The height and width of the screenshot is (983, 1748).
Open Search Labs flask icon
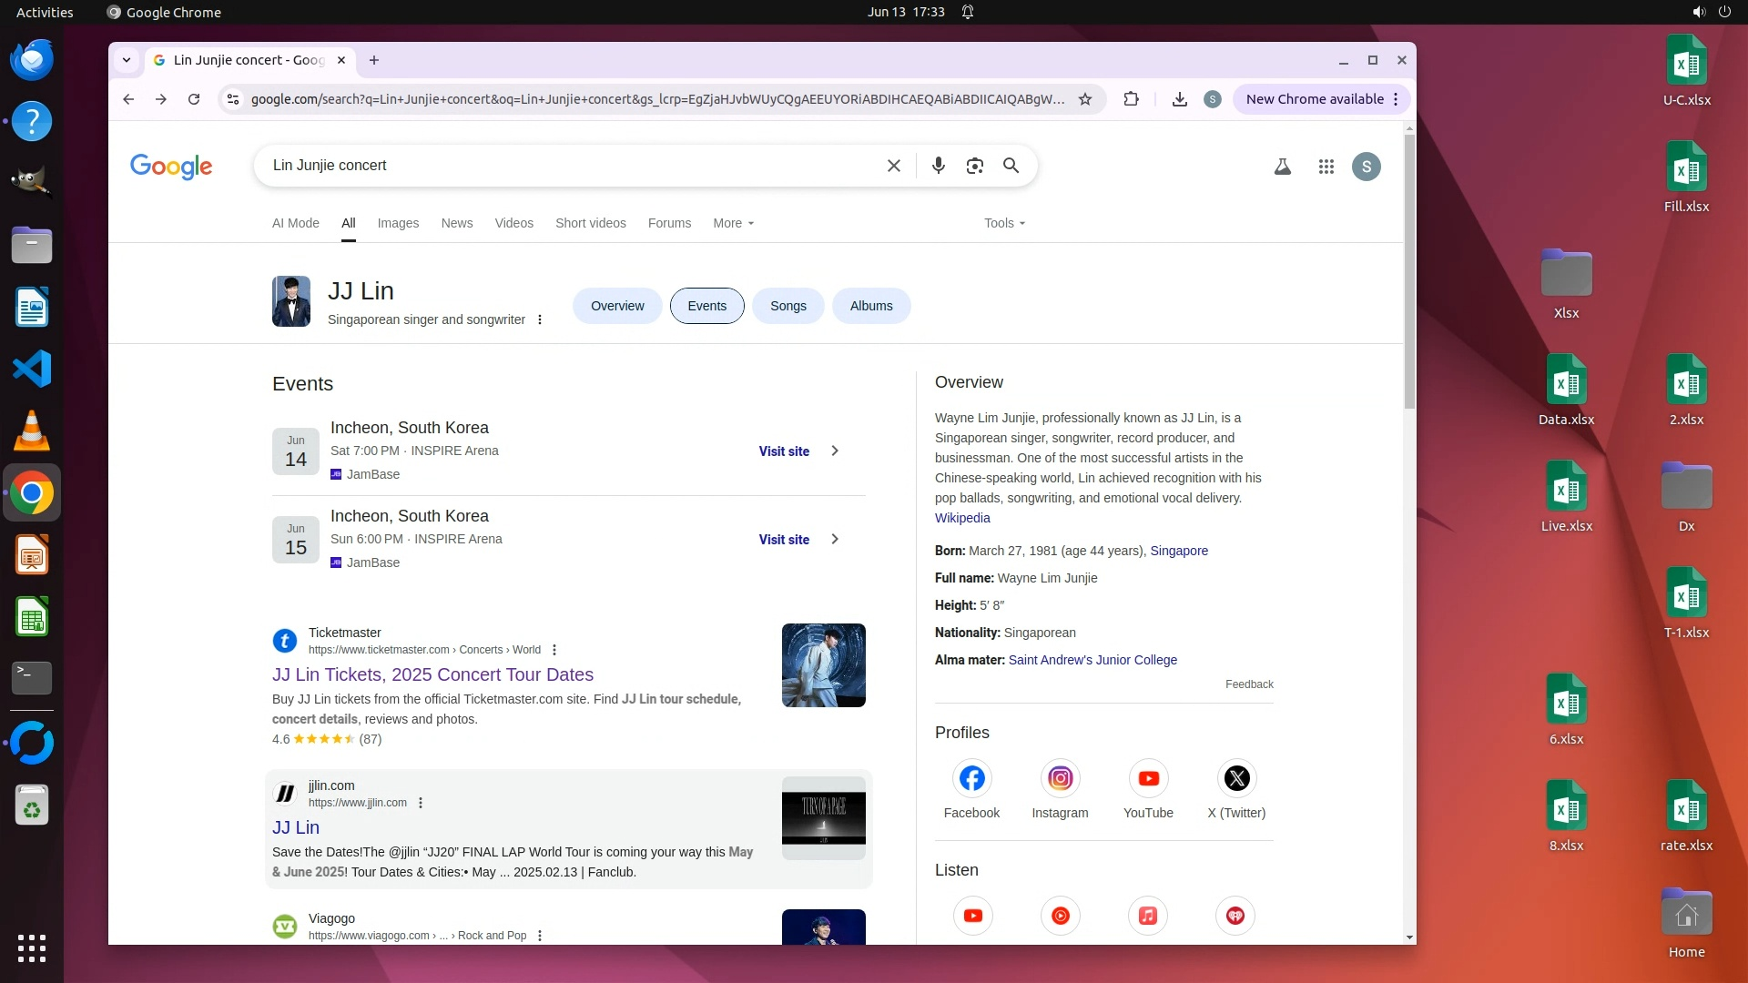tap(1282, 167)
